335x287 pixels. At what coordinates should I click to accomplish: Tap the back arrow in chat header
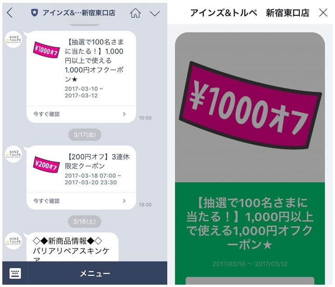10,13
